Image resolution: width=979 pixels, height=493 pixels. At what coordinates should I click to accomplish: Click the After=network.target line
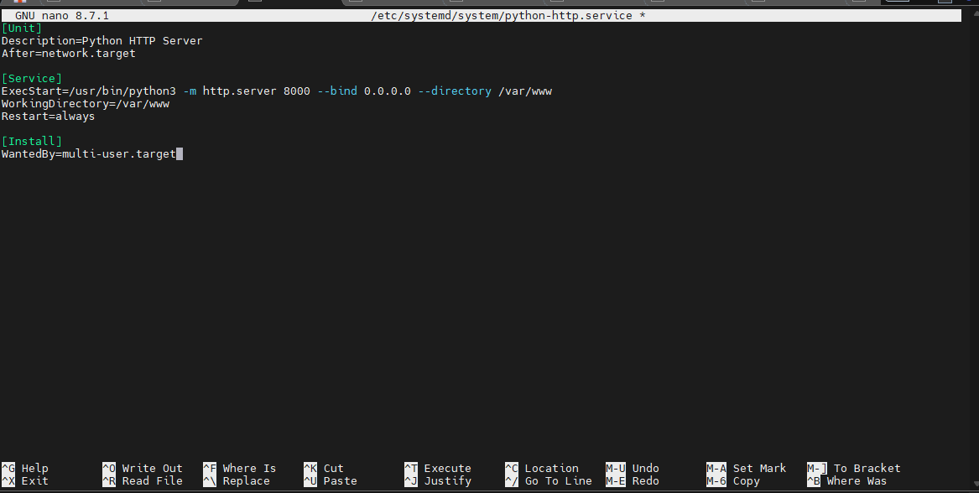click(x=69, y=53)
